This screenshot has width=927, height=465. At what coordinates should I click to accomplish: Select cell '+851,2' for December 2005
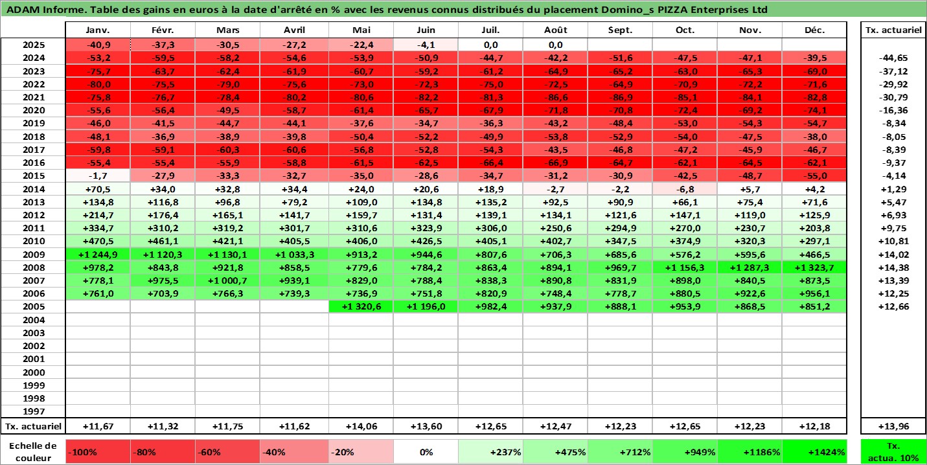(815, 307)
